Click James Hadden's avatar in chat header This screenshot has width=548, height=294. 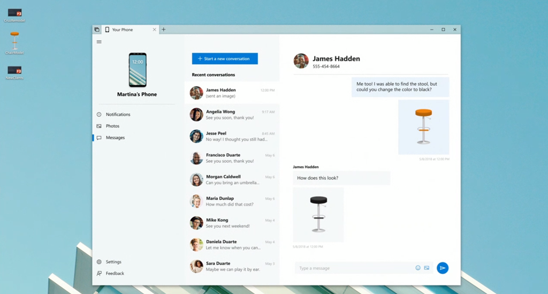tap(301, 61)
